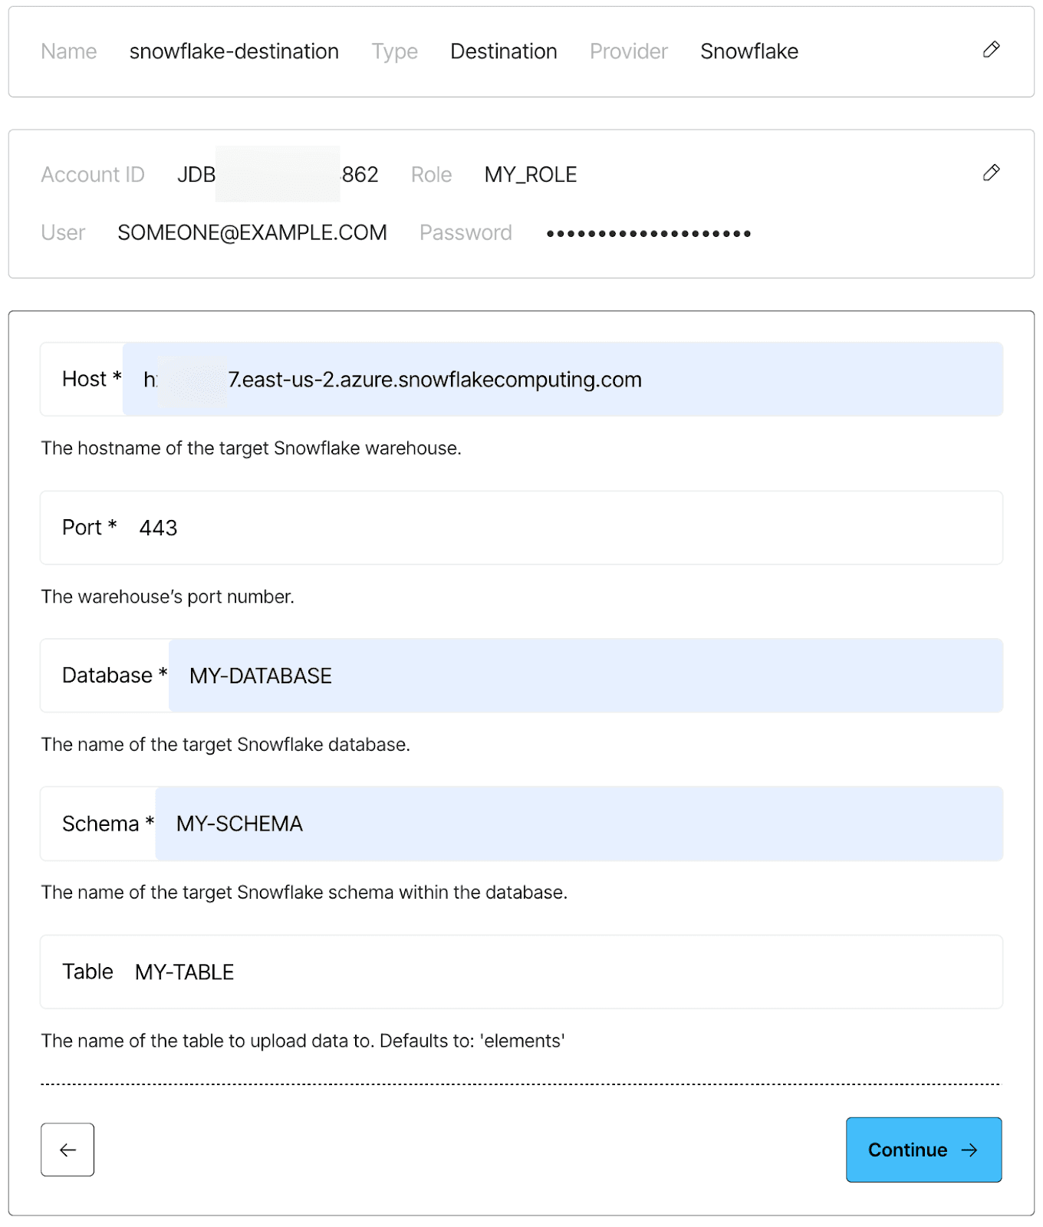Click the Schema field label
This screenshot has height=1227, width=1043.
[x=108, y=824]
